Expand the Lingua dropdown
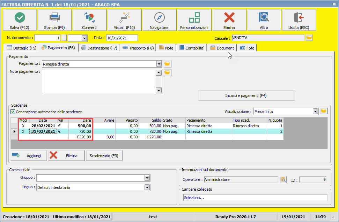The height and width of the screenshot is (222, 339). coord(147,187)
